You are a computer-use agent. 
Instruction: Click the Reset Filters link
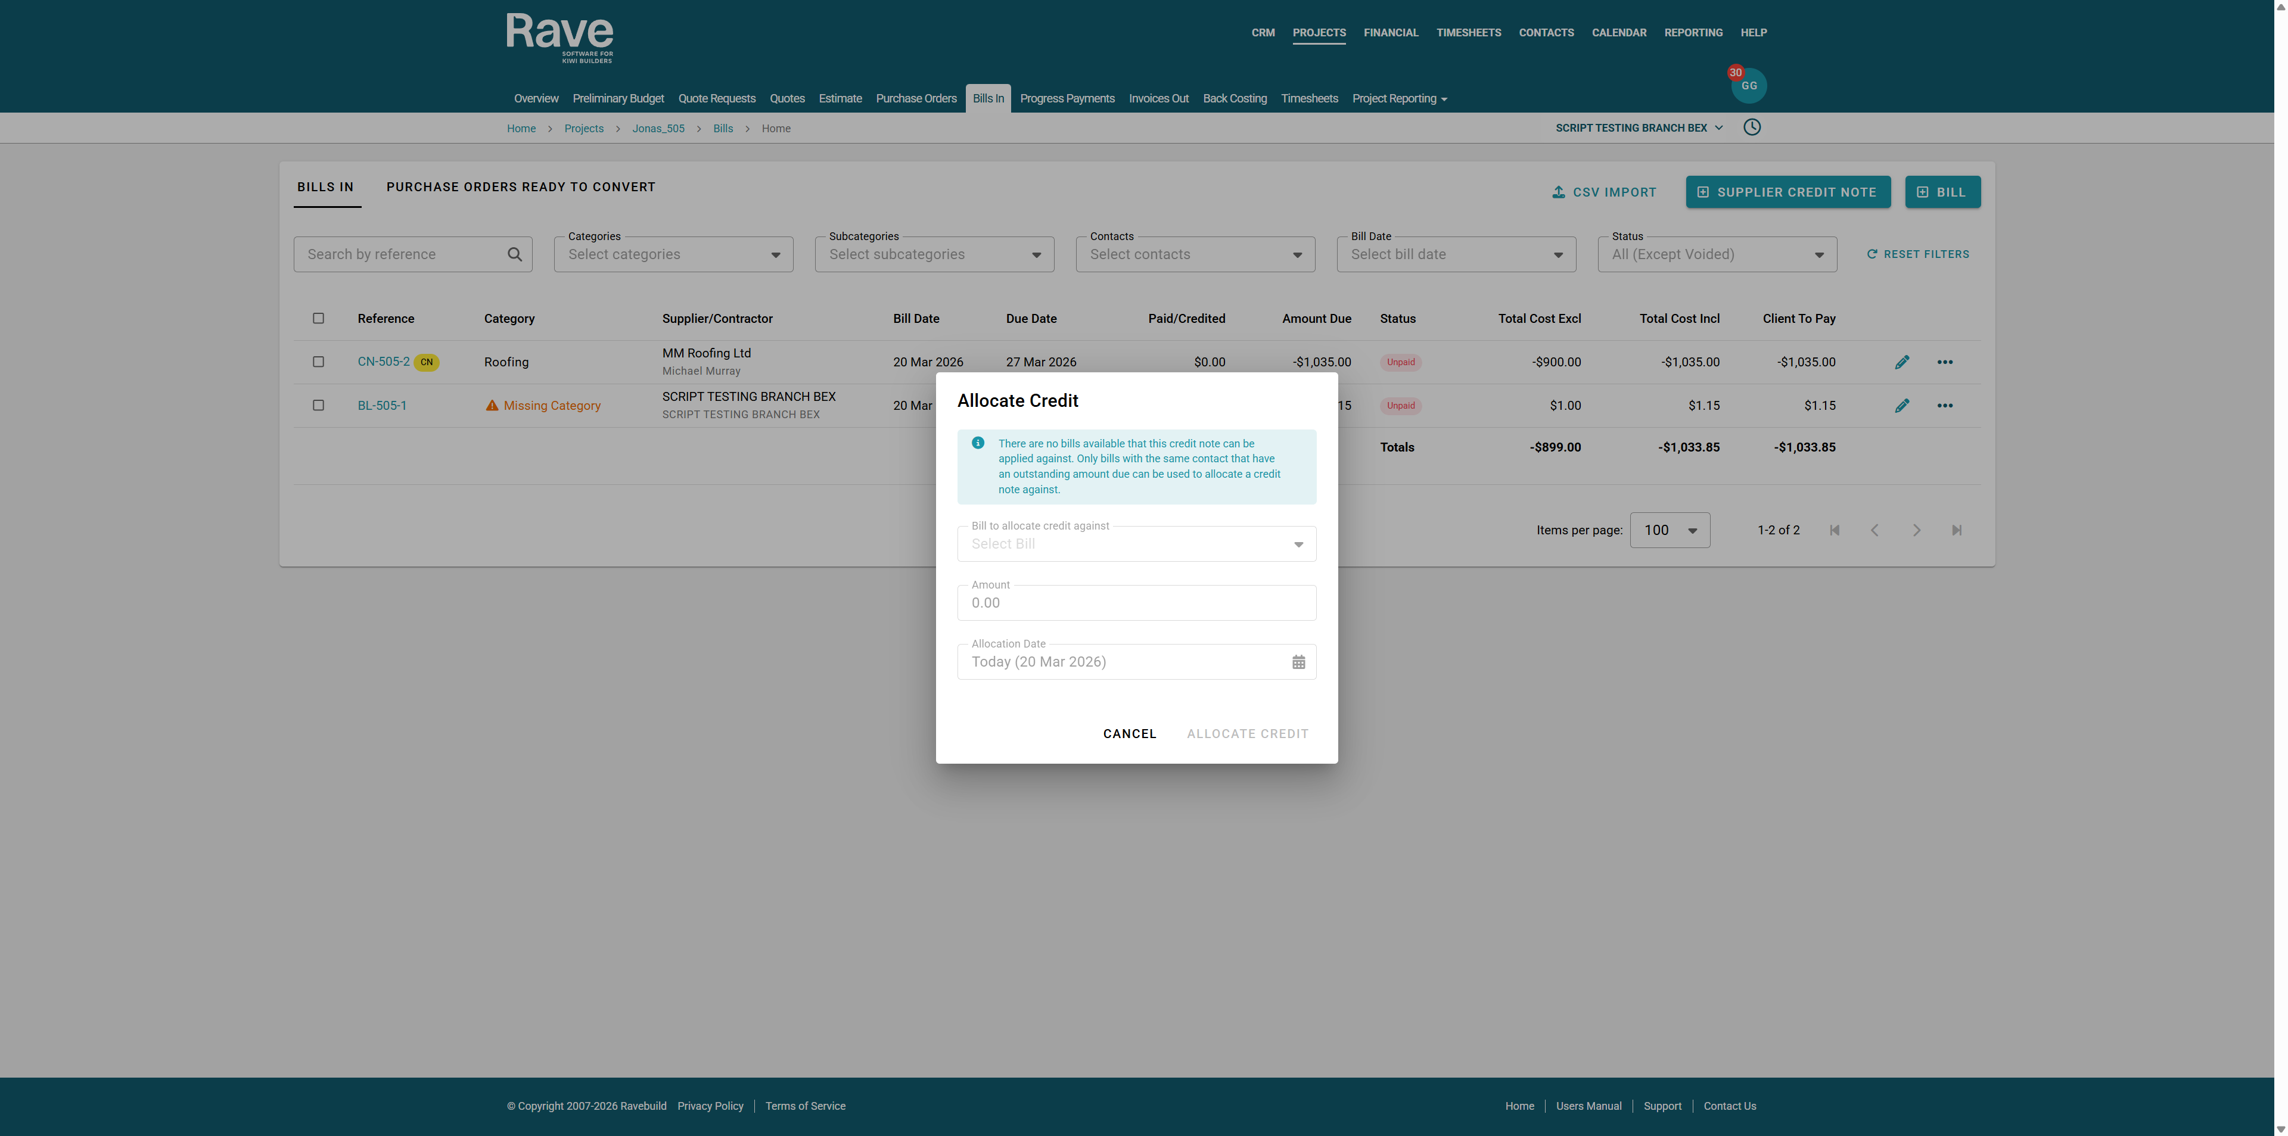pyautogui.click(x=1917, y=255)
